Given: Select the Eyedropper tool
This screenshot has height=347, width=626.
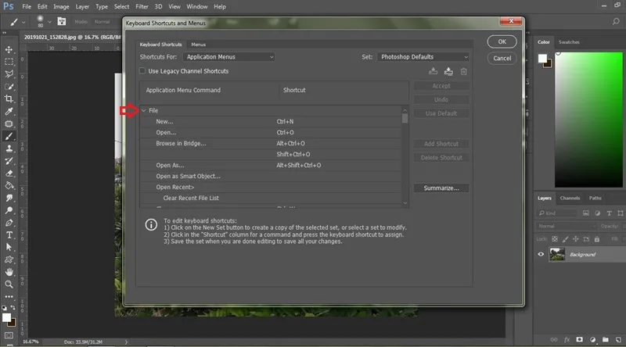Looking at the screenshot, I should [9, 111].
